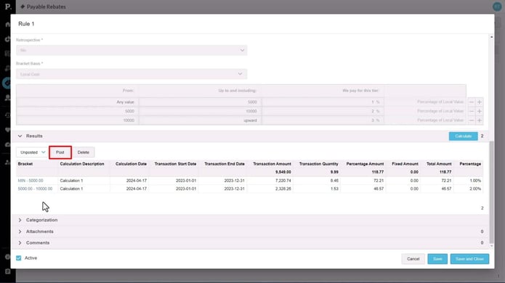505x283 pixels.
Task: Click the dialog's vertical scrollbar
Action: (491, 192)
